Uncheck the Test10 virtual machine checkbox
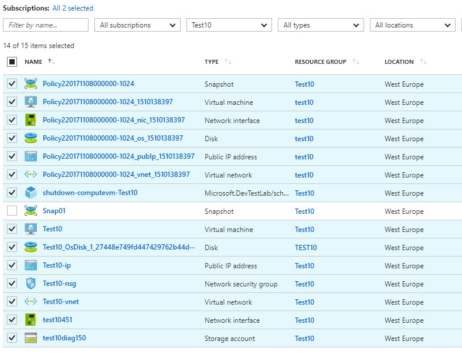Viewport: 462px width, 355px height. (x=12, y=229)
